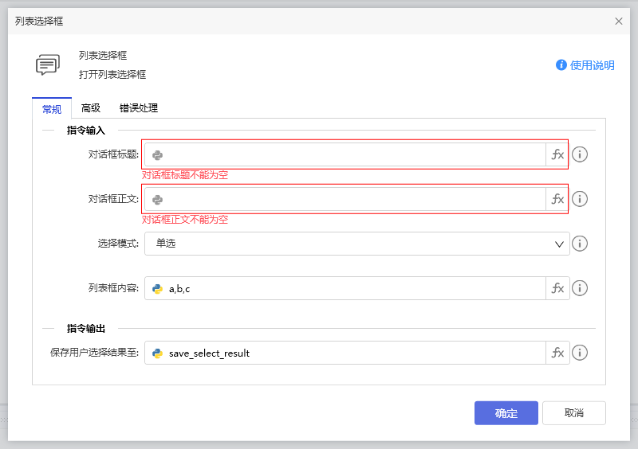Click fx button for save result field
The image size is (638, 449).
557,353
